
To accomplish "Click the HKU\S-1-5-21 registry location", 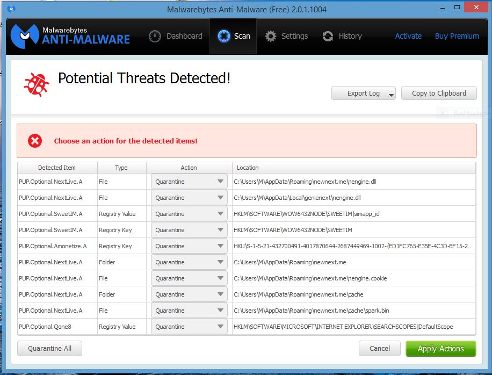I will (353, 246).
